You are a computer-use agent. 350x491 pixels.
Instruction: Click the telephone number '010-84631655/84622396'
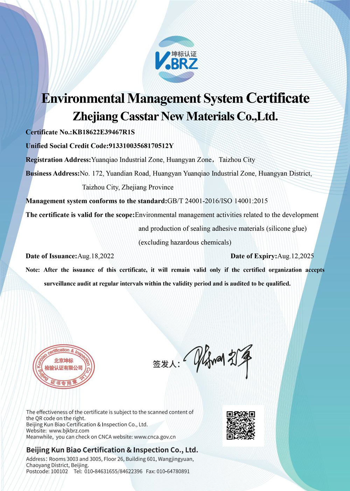pos(113,472)
